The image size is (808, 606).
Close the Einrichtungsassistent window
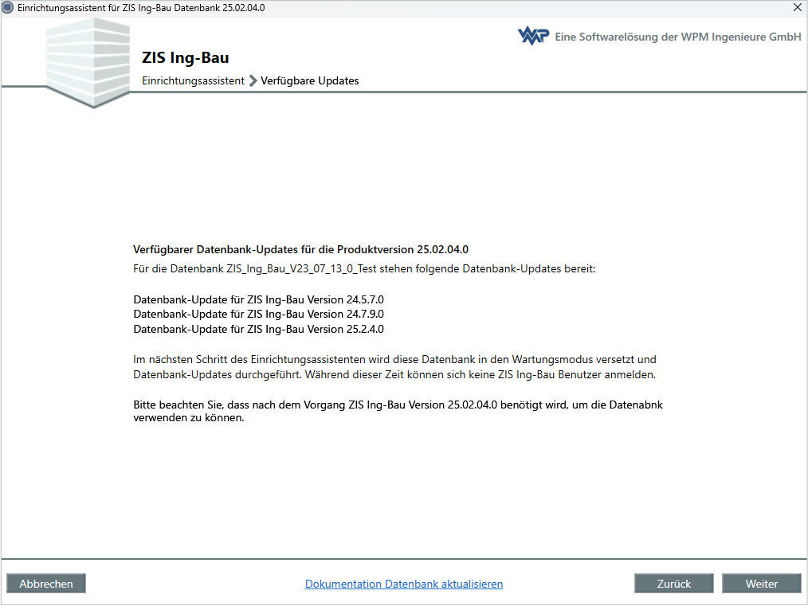tap(797, 7)
